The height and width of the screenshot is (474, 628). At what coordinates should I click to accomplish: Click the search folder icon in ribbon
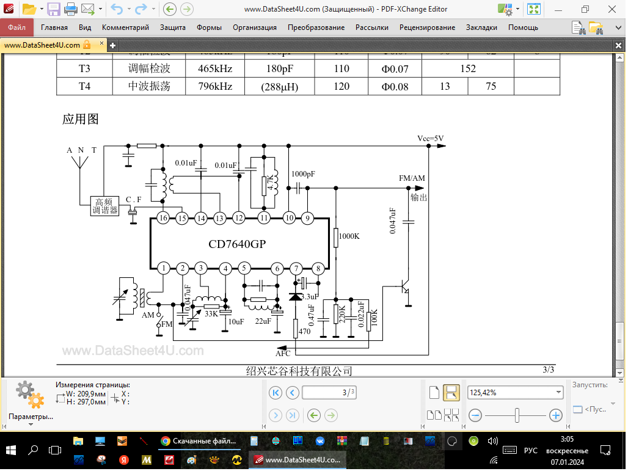click(596, 27)
